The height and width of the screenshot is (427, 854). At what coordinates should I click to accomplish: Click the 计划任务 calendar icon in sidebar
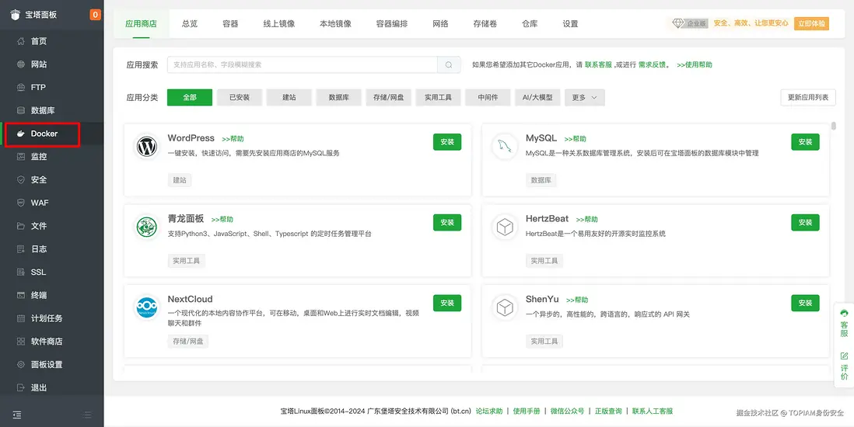pyautogui.click(x=21, y=318)
